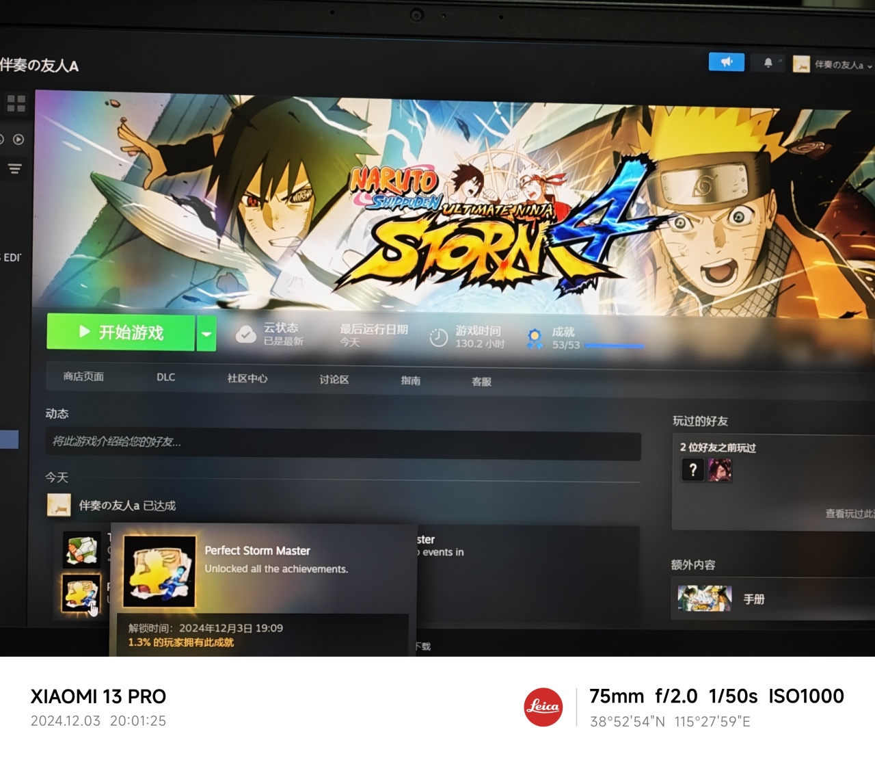The width and height of the screenshot is (875, 758).
Task: Click the 53/53 achievements count
Action: pos(566,345)
